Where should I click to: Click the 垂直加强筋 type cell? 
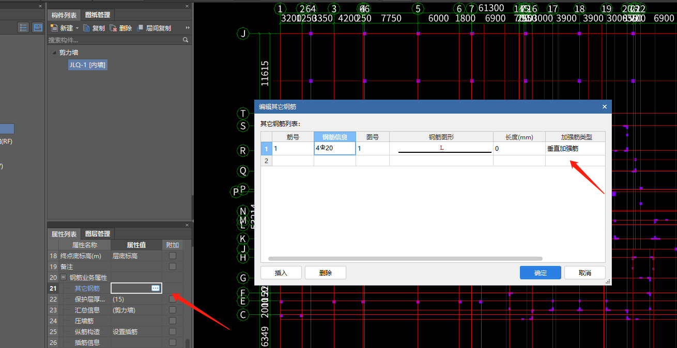point(575,149)
